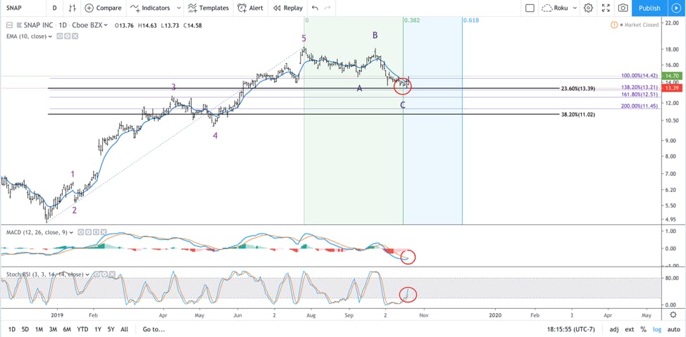Toggle percent scale on price axis
The height and width of the screenshot is (337, 686).
click(x=643, y=329)
